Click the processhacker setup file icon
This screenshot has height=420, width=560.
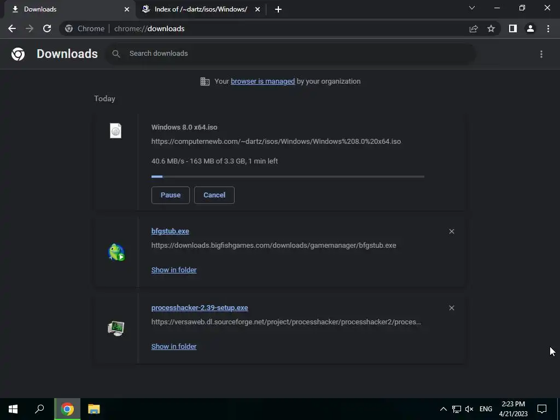click(116, 328)
